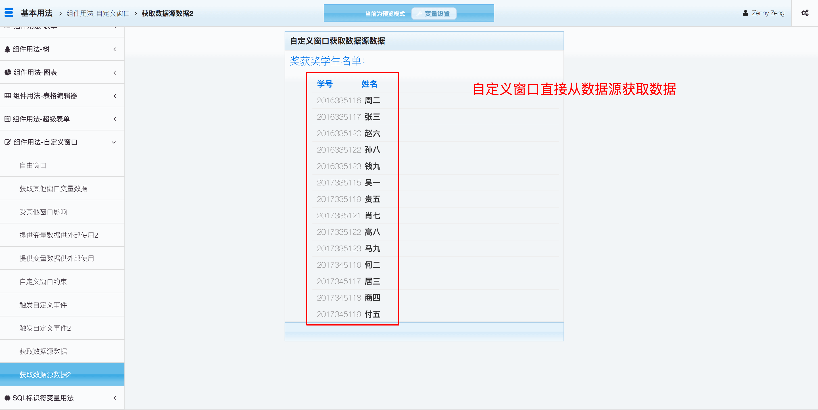
Task: Click the badge icon beside SQL标识符变量用法
Action: pos(7,398)
